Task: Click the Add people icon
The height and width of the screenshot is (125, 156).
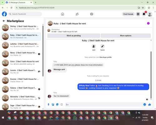Action: pos(94,46)
